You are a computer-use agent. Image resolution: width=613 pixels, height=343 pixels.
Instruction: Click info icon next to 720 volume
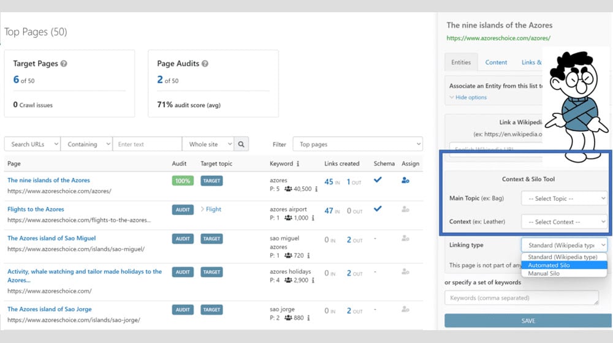coord(308,255)
